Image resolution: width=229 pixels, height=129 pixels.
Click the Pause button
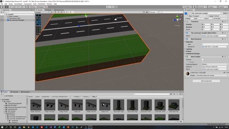tap(112, 7)
